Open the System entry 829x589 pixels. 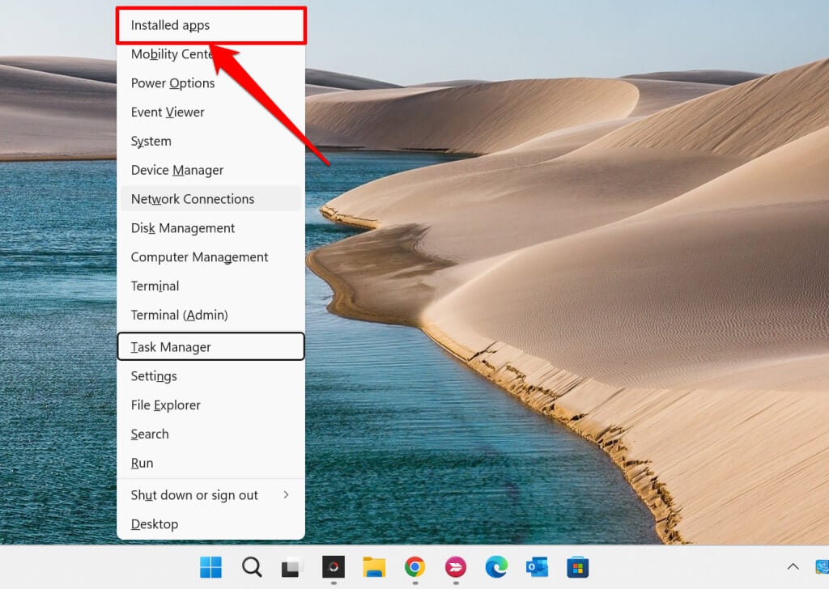tap(210, 142)
